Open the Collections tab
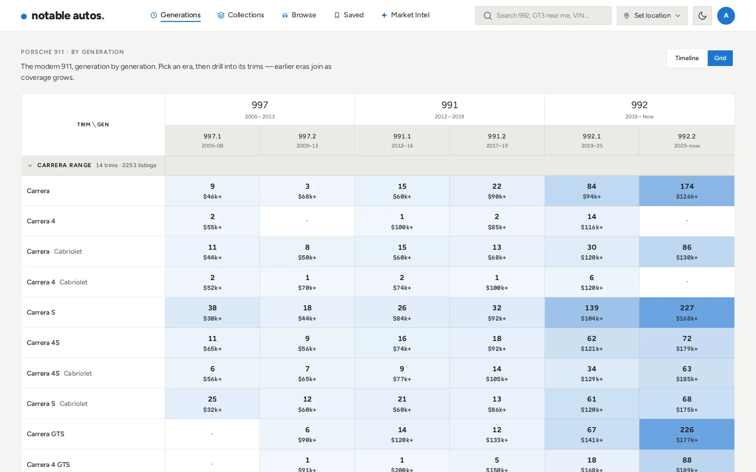 (x=241, y=15)
